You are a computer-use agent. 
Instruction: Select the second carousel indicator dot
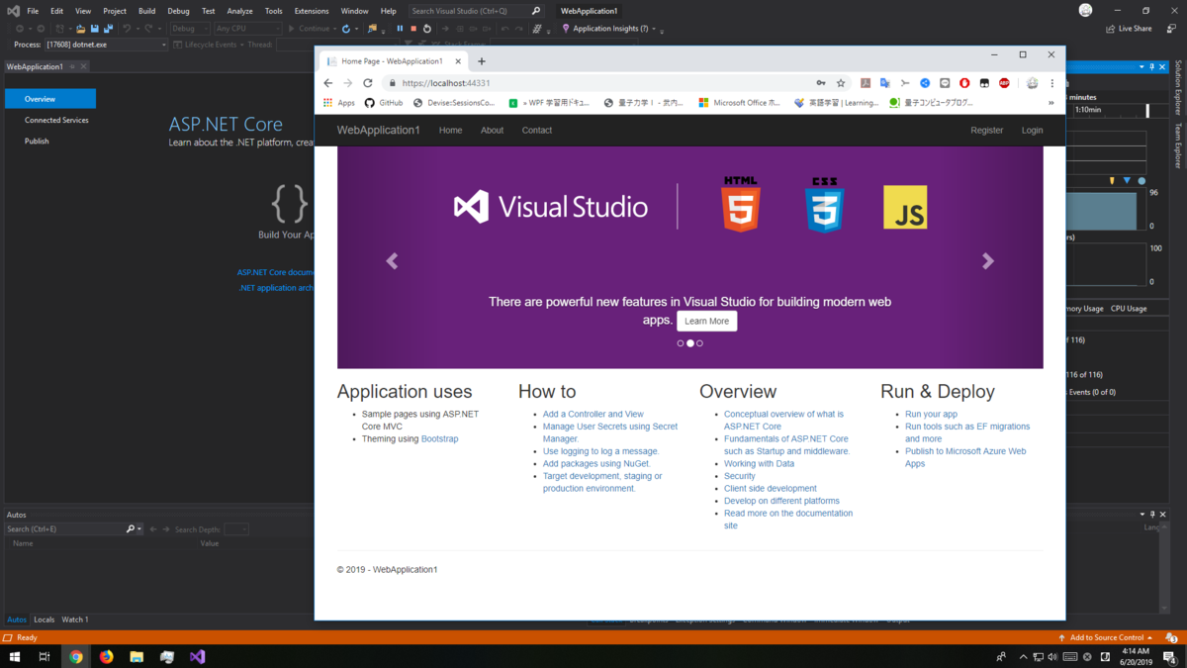pyautogui.click(x=690, y=343)
